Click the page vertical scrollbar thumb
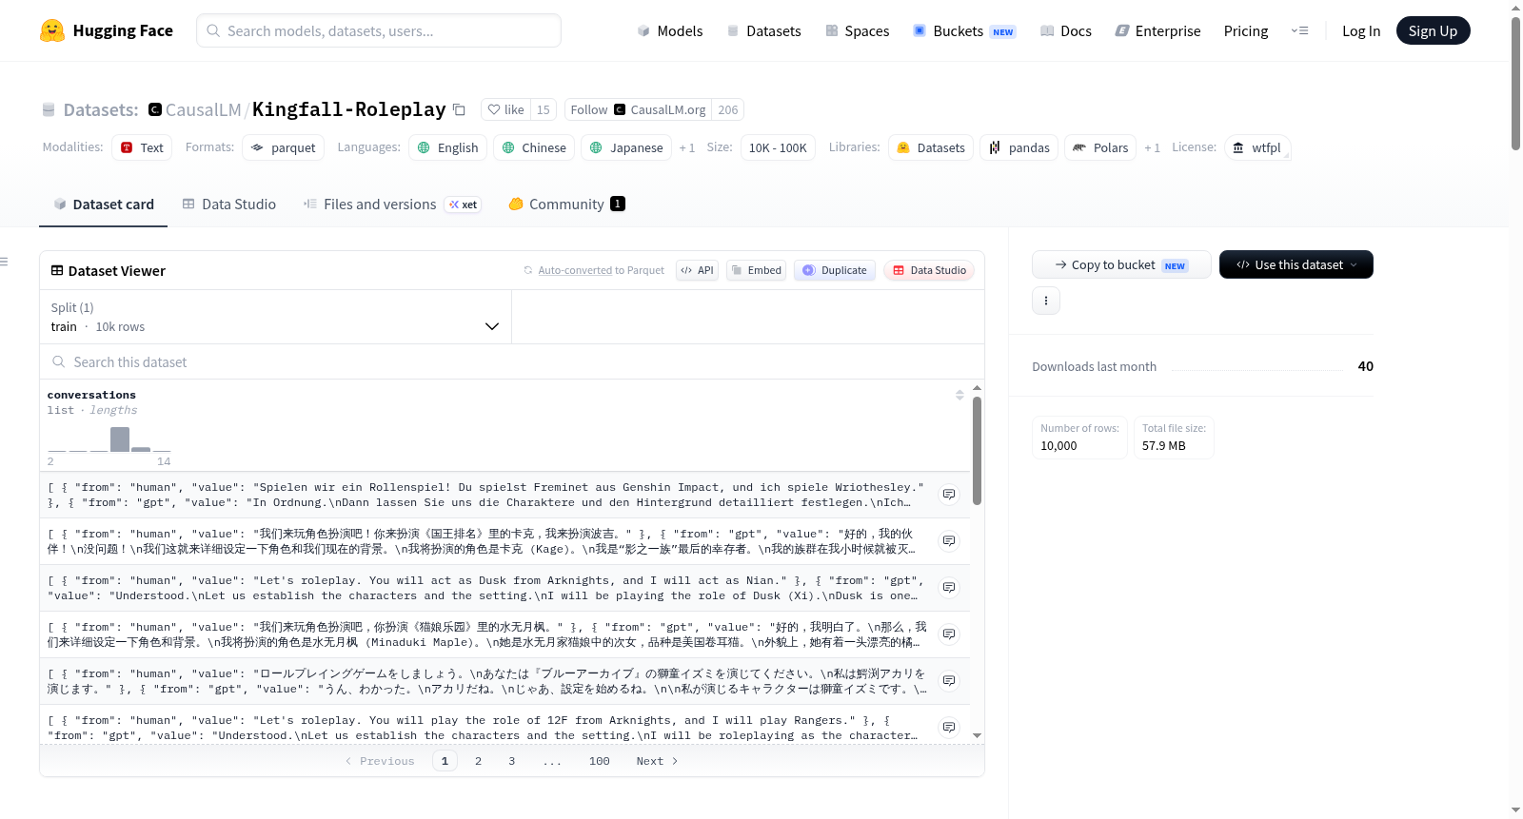 pos(1515,84)
